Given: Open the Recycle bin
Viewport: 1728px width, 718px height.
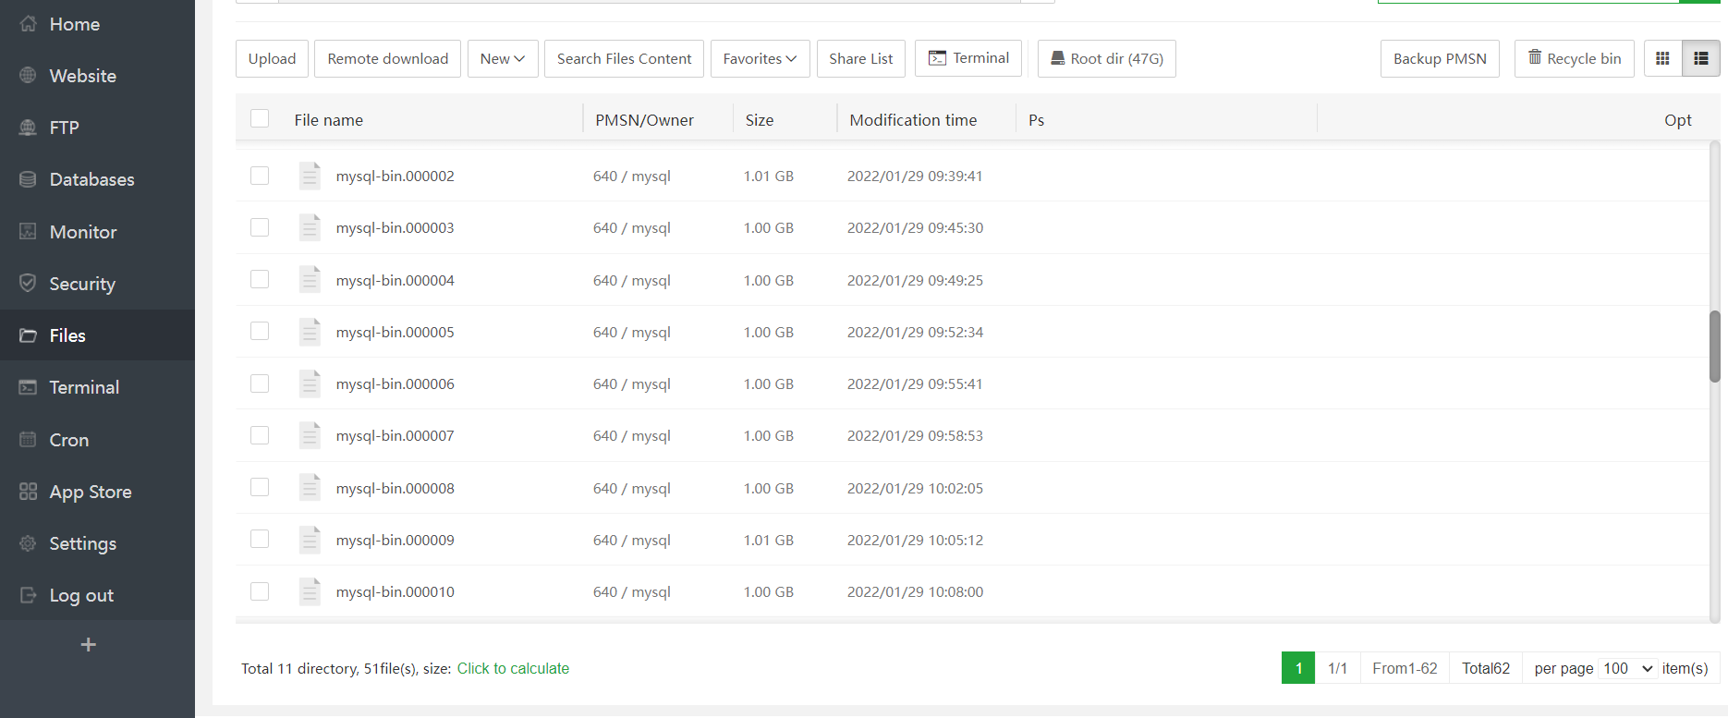Looking at the screenshot, I should click(x=1574, y=59).
